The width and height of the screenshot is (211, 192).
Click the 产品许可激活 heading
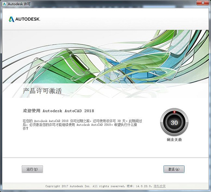pos(42,91)
